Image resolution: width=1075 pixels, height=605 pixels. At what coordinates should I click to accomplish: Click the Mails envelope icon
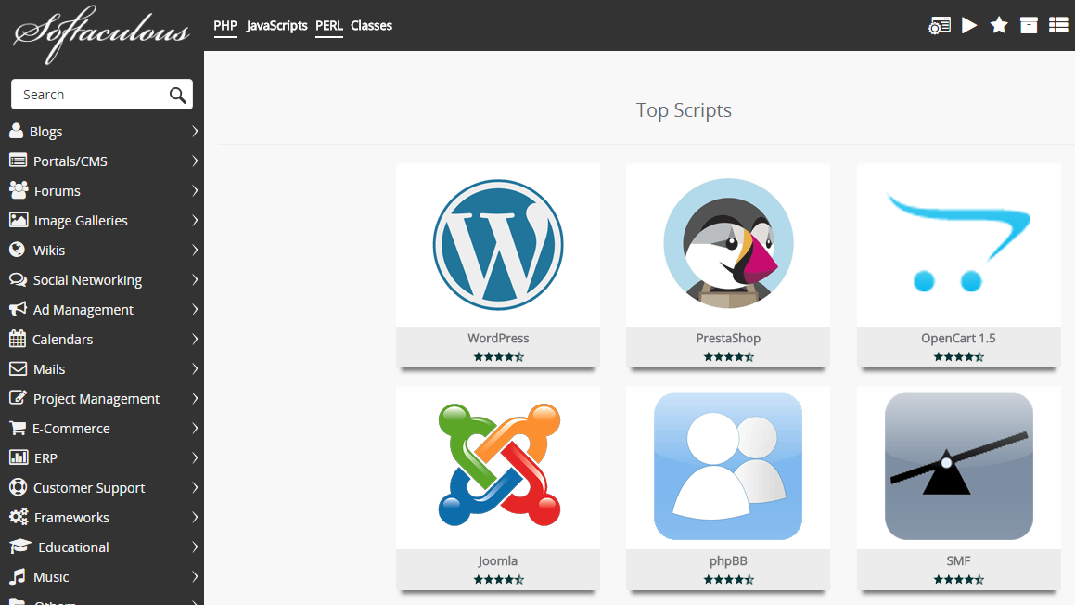(18, 368)
